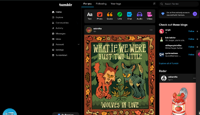200x115 pixels.
Task: Dismiss the whitepeopletwitter blog suggestion
Action: [x=197, y=47]
